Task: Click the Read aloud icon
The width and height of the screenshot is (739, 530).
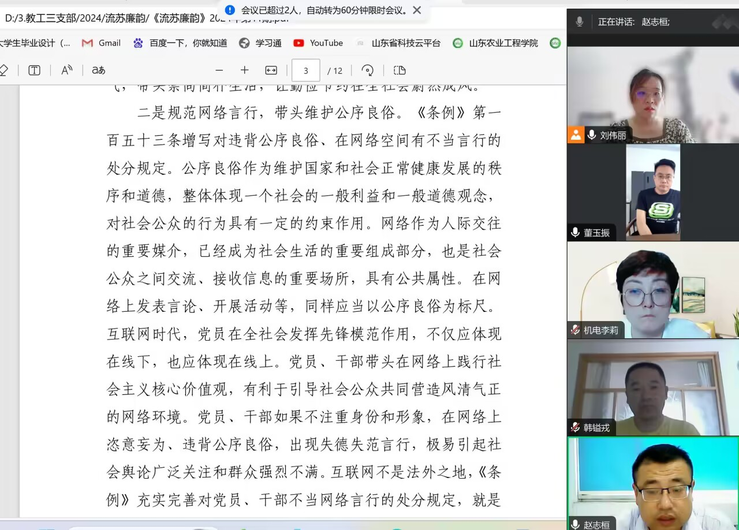Action: [67, 70]
